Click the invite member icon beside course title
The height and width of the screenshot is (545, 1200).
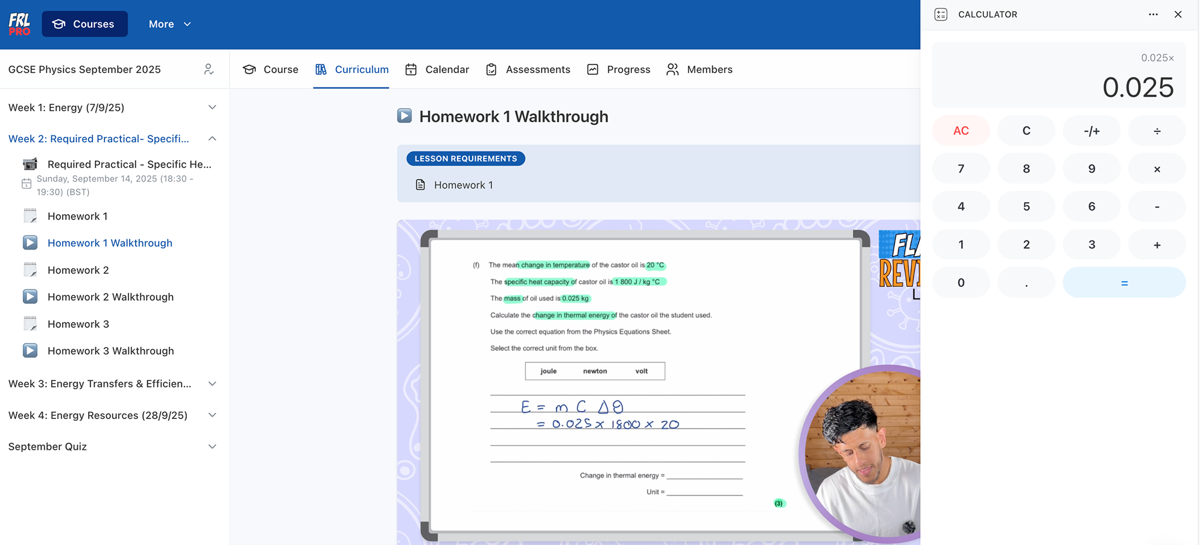tap(209, 69)
